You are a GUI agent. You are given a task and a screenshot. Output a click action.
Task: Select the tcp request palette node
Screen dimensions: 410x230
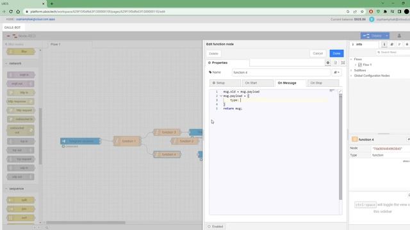coord(21,159)
